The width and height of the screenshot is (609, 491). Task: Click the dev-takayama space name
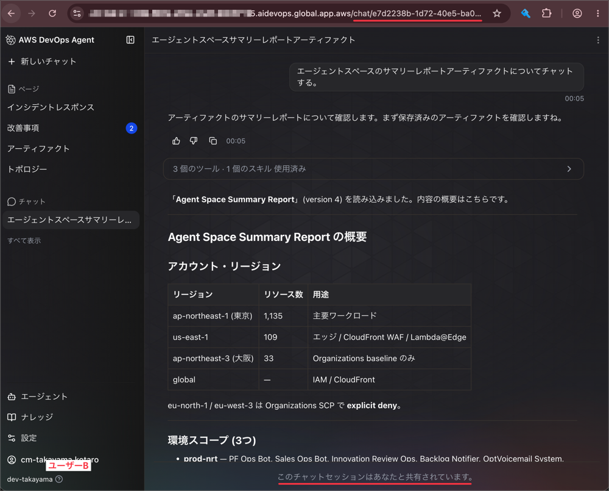29,479
